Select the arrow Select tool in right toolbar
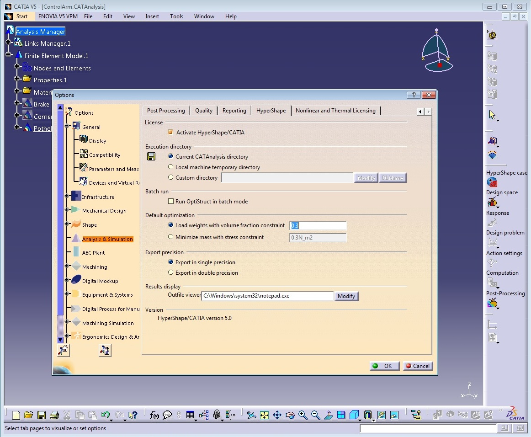Viewport: 531px width, 437px height. click(492, 115)
